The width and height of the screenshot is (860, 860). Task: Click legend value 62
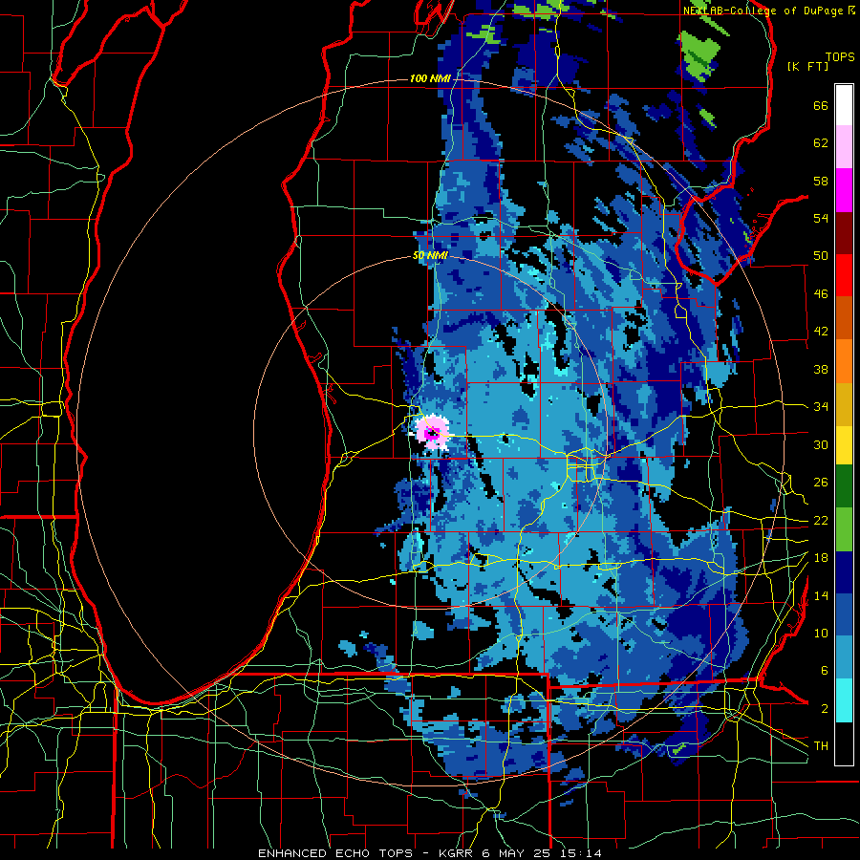coord(821,143)
